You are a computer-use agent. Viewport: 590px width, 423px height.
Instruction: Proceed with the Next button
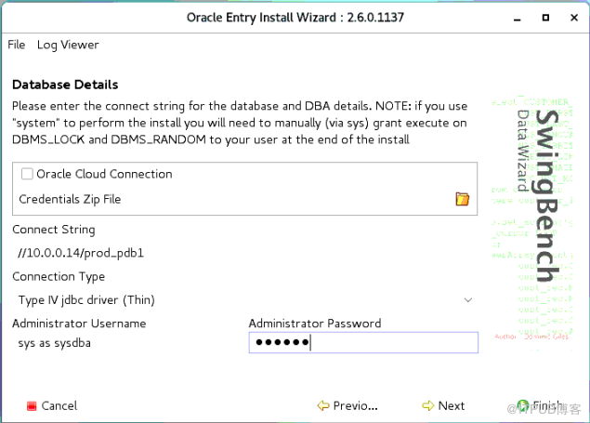pos(443,405)
